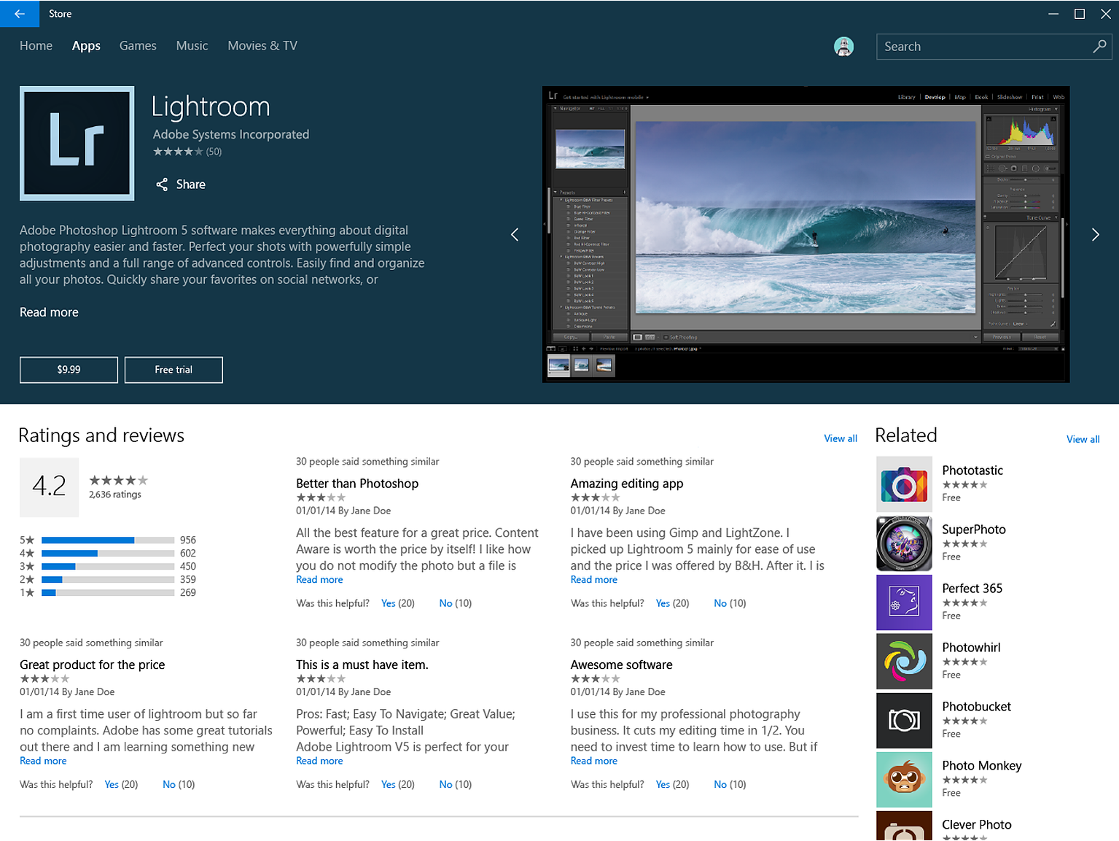The height and width of the screenshot is (841, 1119).
Task: Click View all for Ratings and reviews
Action: 841,438
